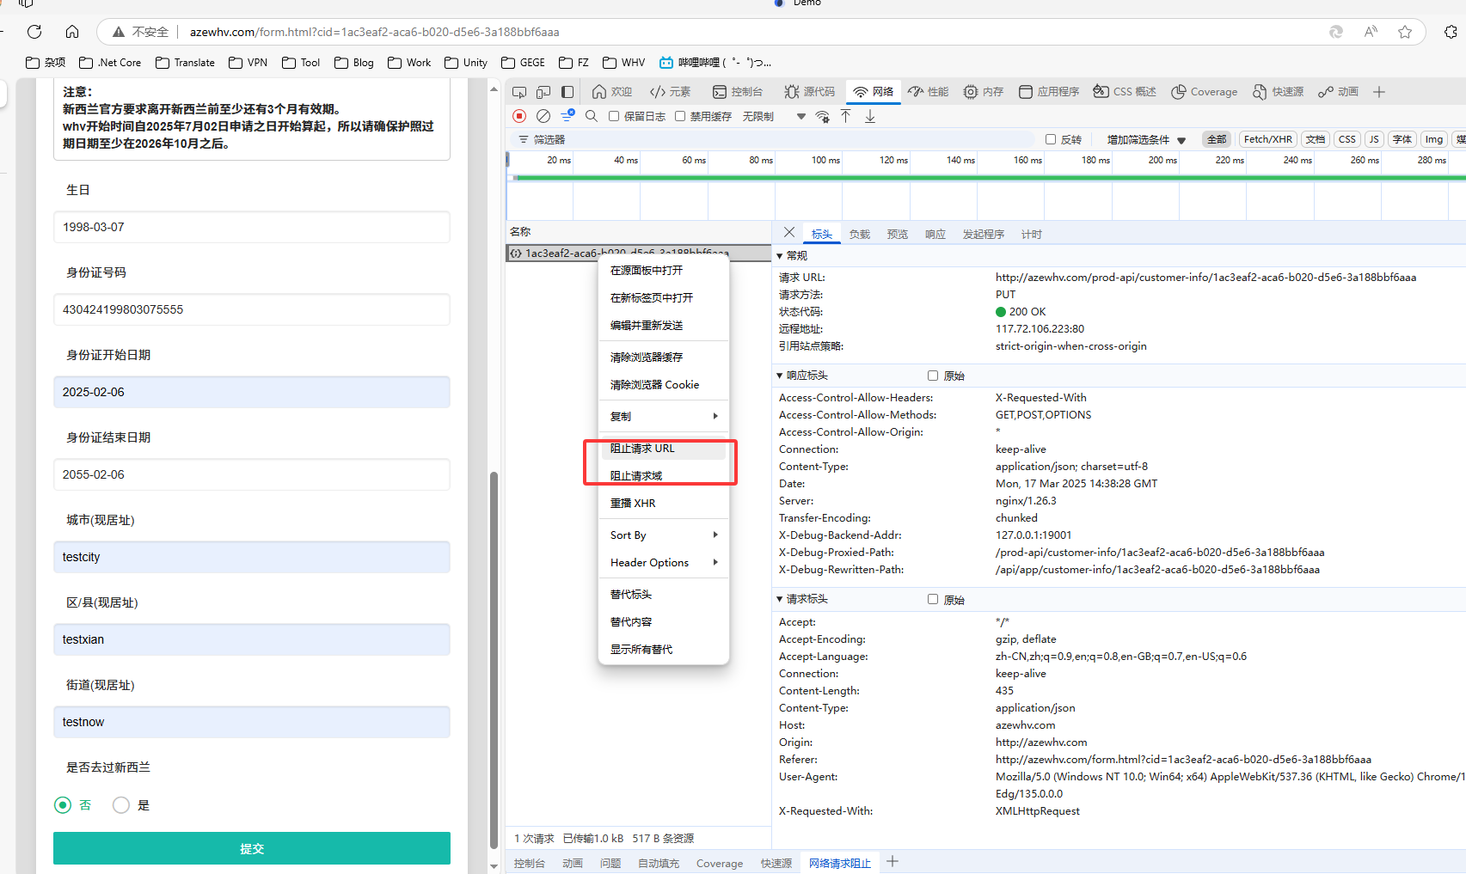Close the request details panel
Screen dimensions: 1466x874
[x=789, y=233]
